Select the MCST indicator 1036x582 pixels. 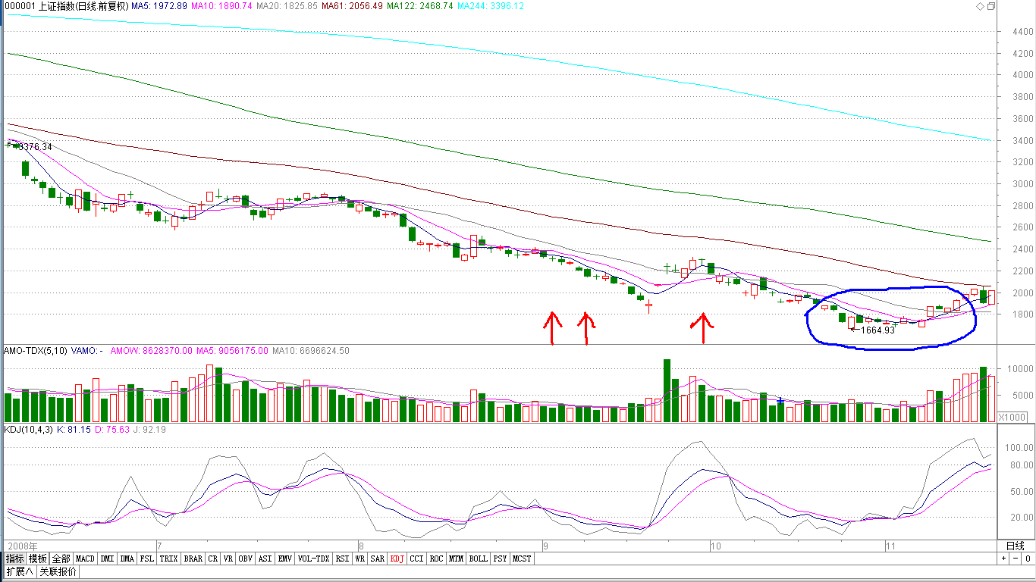point(522,559)
